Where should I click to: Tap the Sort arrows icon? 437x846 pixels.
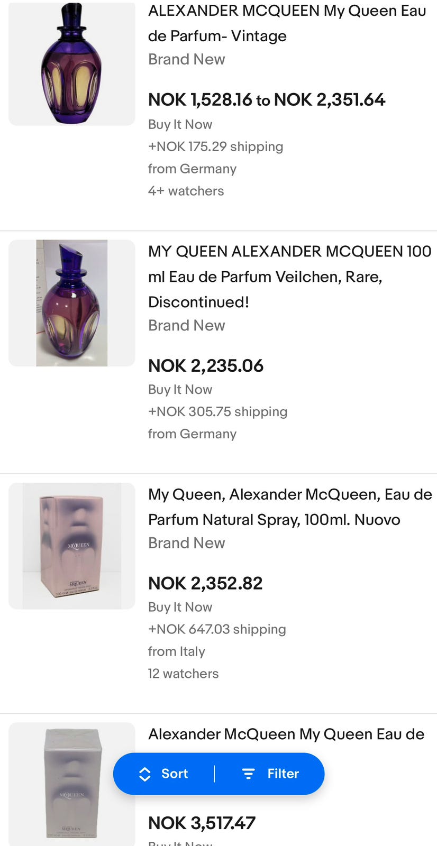click(145, 774)
